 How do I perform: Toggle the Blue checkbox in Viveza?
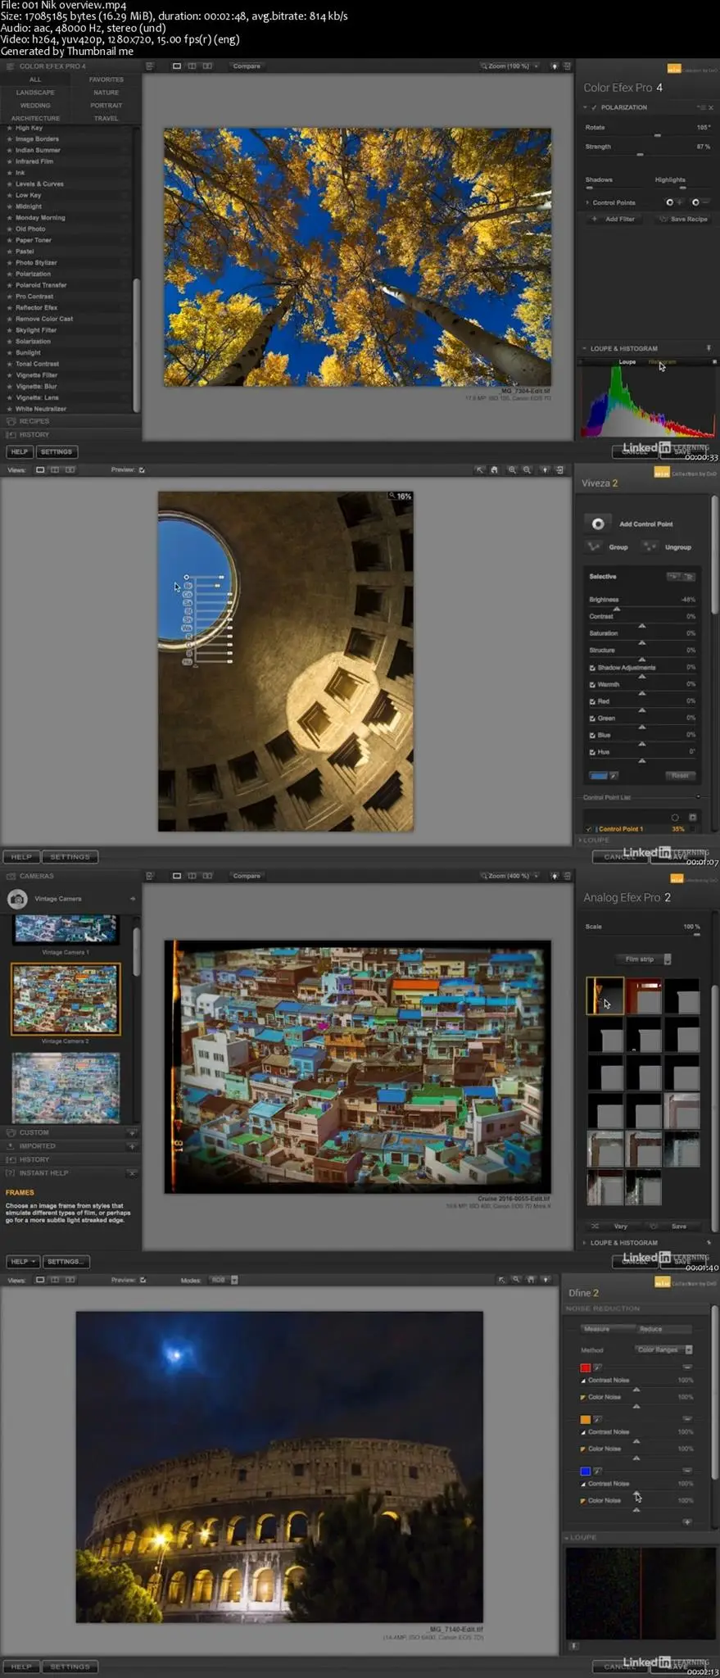(592, 735)
